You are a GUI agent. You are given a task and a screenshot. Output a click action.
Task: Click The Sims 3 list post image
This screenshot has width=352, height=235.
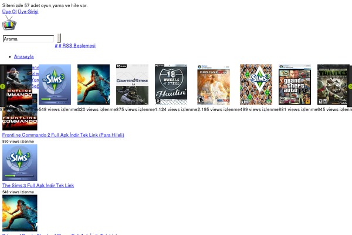click(x=20, y=163)
